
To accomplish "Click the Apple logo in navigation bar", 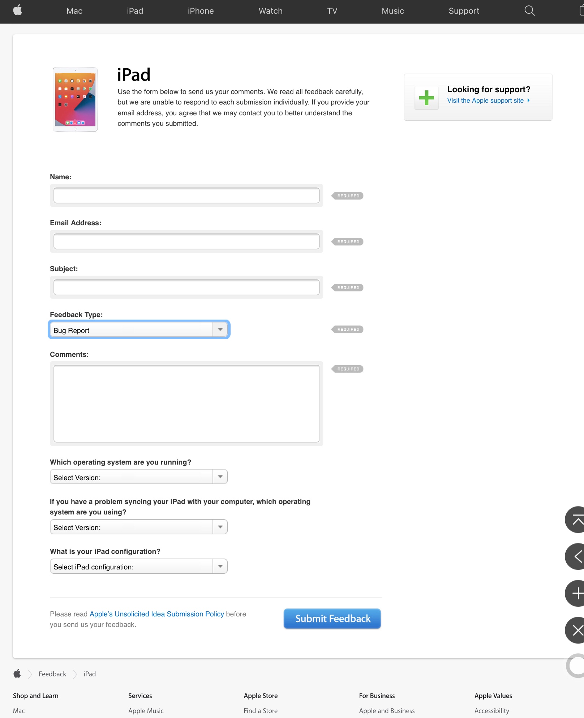I will (17, 10).
